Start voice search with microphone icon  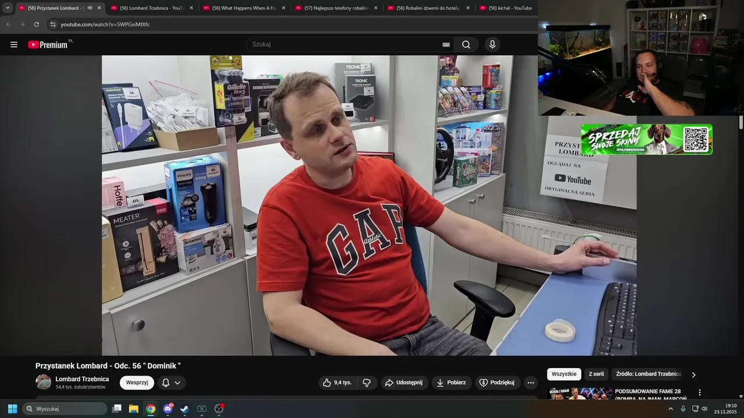tap(492, 45)
